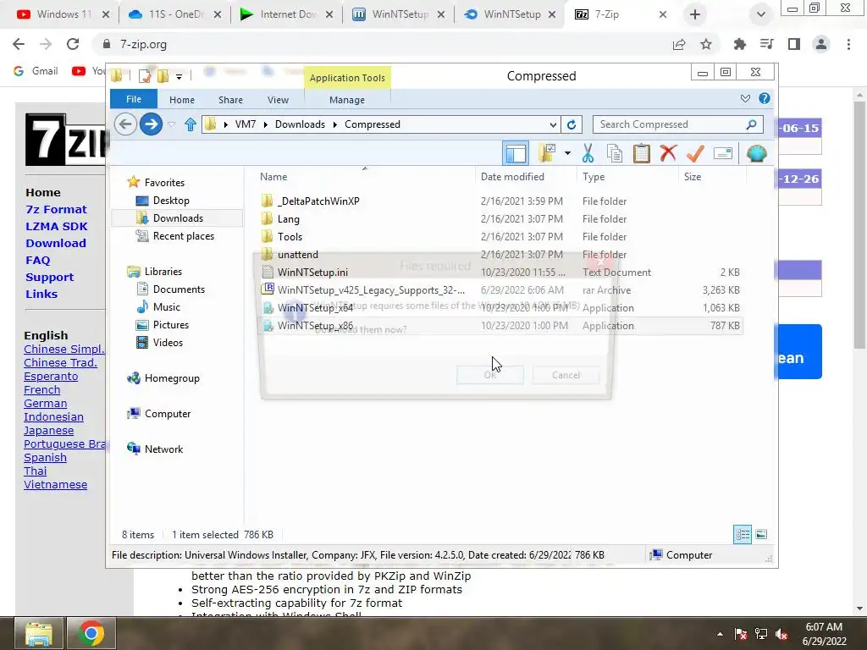867x650 pixels.
Task: Click the Action Center flag tray icon
Action: pyautogui.click(x=741, y=634)
